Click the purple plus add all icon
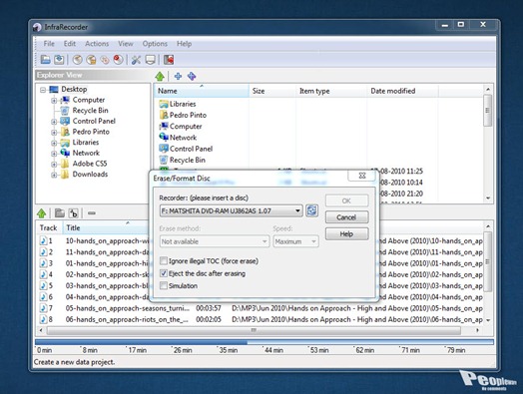Viewport: 523px width, 394px height. point(192,76)
